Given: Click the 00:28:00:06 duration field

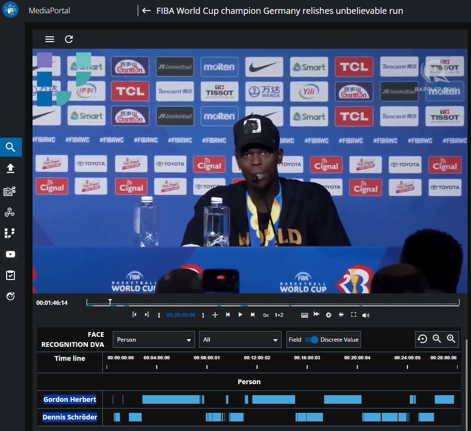Looking at the screenshot, I should coord(181,315).
